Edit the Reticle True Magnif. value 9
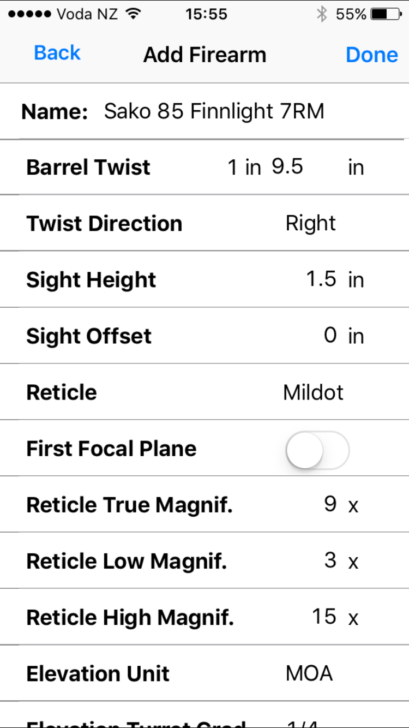The height and width of the screenshot is (728, 409). point(330,505)
